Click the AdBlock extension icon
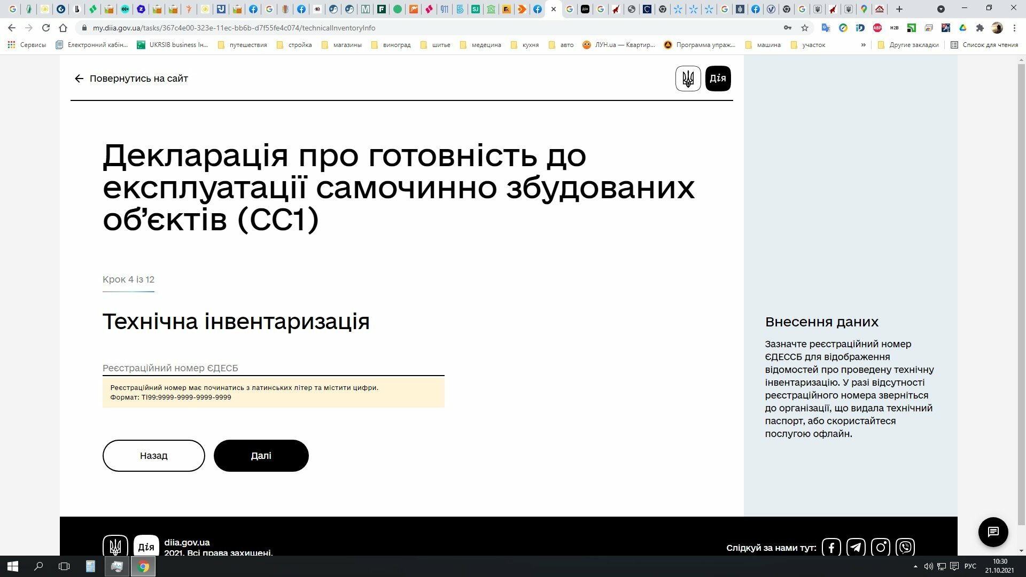 pyautogui.click(x=877, y=28)
